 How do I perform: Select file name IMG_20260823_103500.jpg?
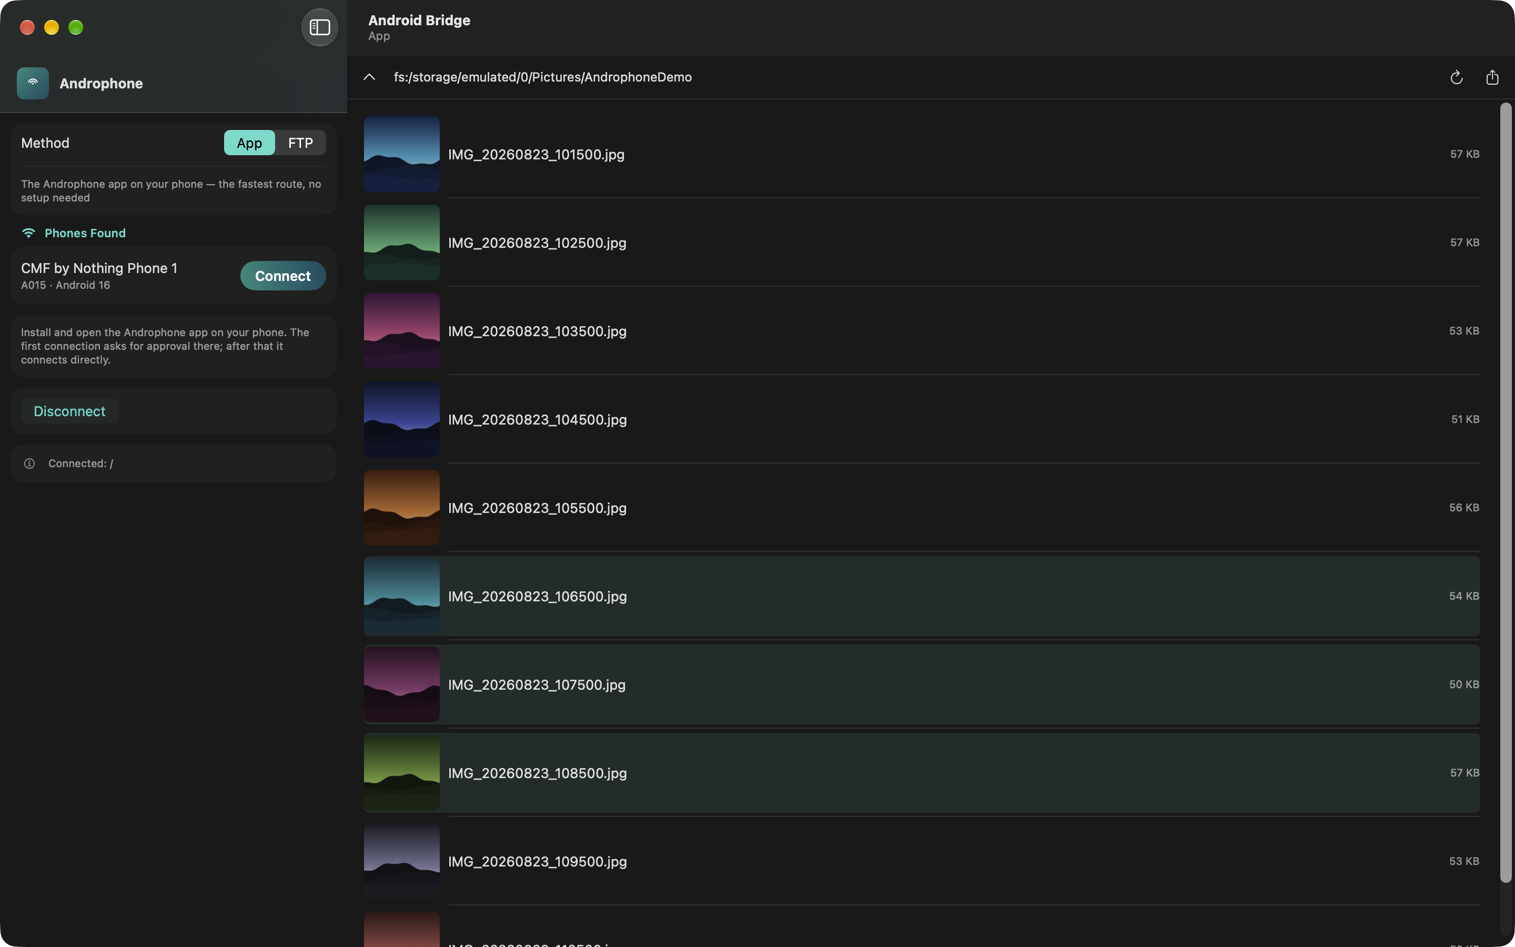[x=537, y=331]
